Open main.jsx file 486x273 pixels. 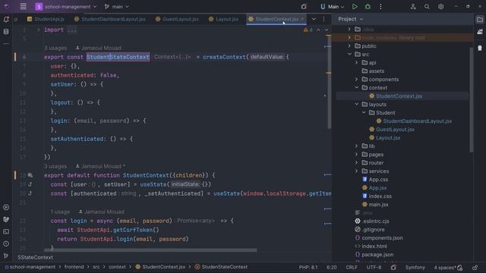pos(378,205)
